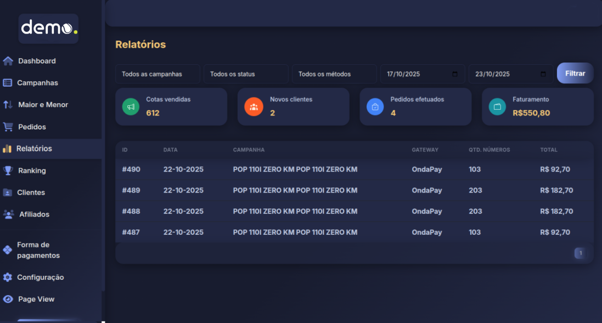Open calendar picker for 23/10/2025 date
602x323 pixels.
(x=543, y=74)
